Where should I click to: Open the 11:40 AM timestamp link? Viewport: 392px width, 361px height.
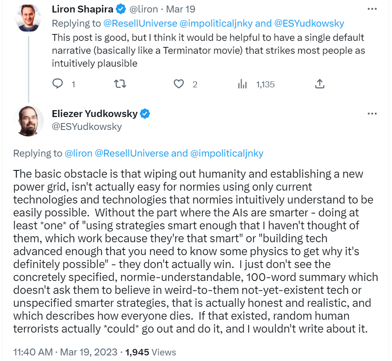point(33,352)
